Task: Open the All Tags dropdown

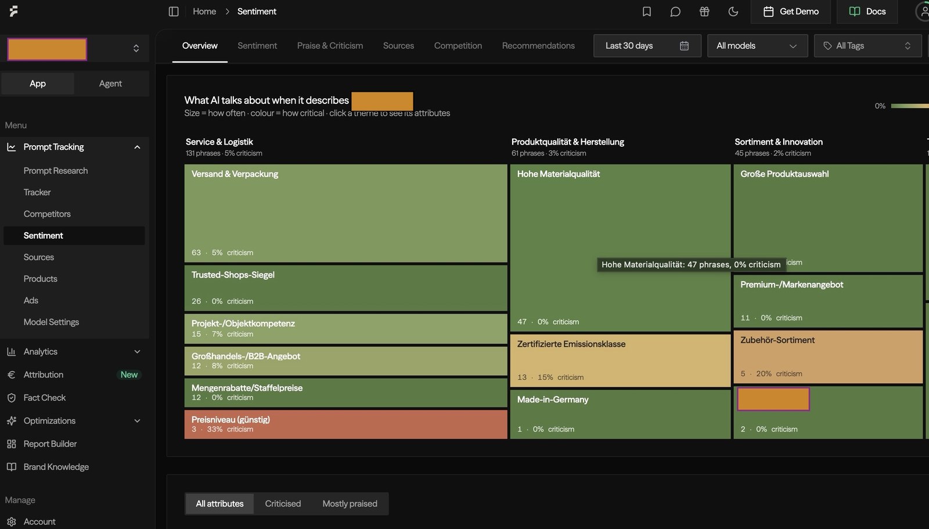Action: (867, 46)
